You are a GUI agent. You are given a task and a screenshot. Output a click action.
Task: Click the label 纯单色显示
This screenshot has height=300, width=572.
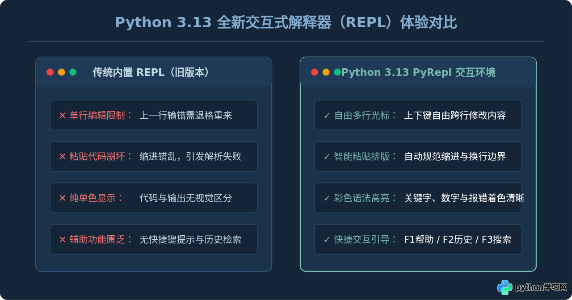[x=93, y=198]
